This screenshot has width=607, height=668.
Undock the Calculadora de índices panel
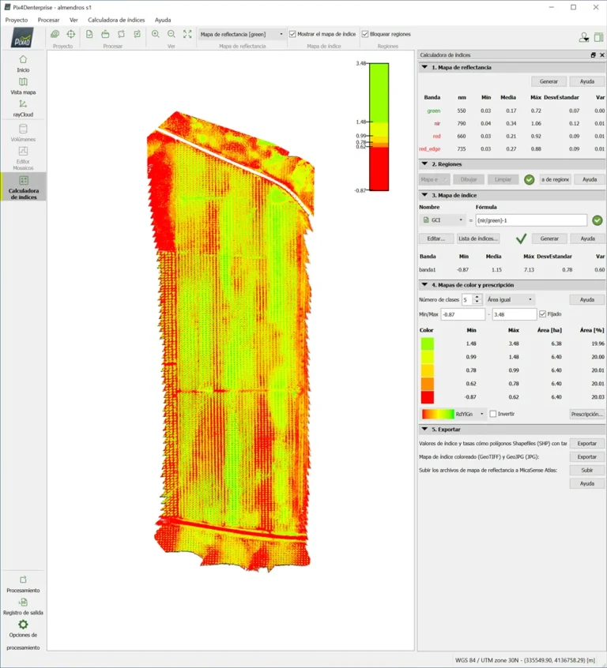click(593, 55)
